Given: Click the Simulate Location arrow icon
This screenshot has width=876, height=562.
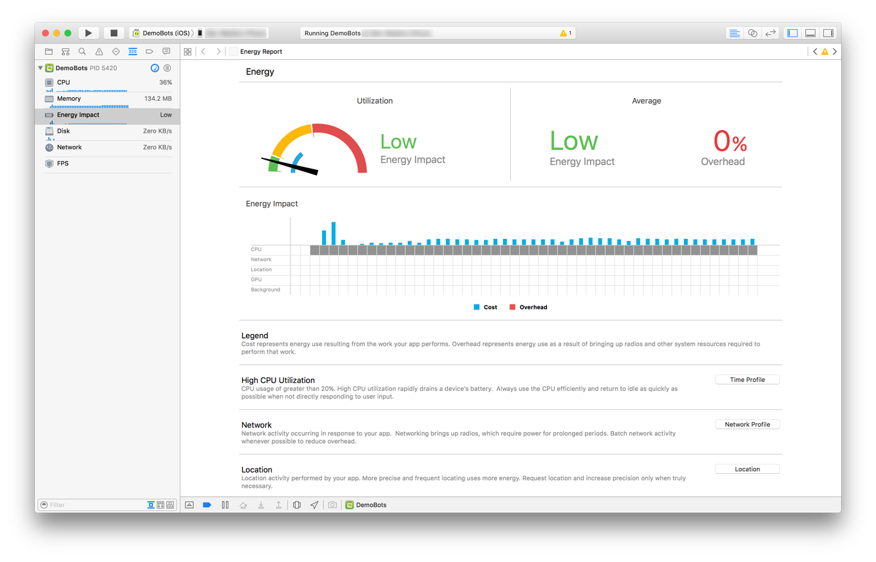Looking at the screenshot, I should click(314, 505).
